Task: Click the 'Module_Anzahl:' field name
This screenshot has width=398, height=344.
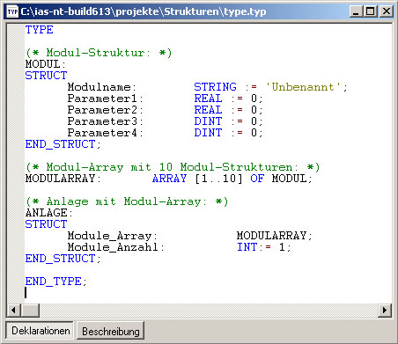Action: tap(116, 247)
